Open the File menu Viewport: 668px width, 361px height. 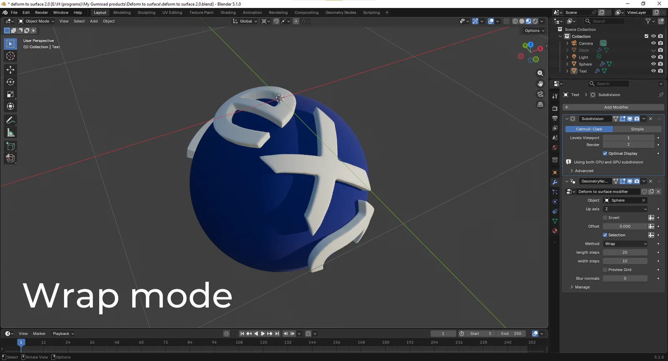(14, 13)
